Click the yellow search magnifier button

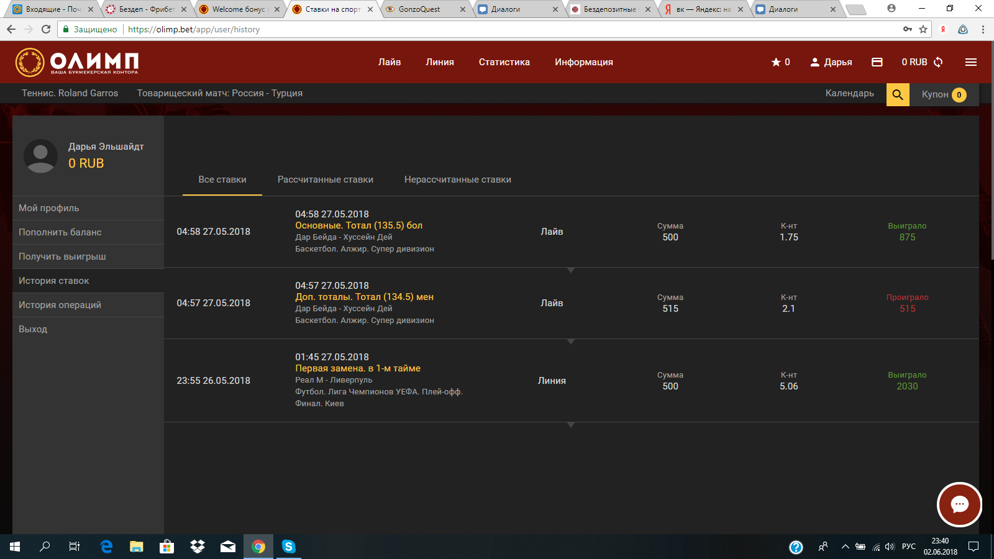tap(898, 94)
